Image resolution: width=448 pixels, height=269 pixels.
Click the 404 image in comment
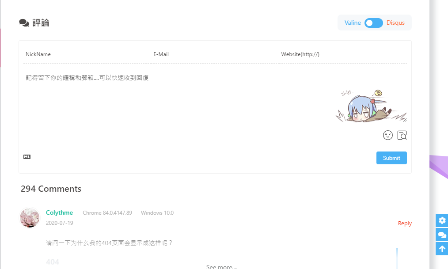click(53, 262)
